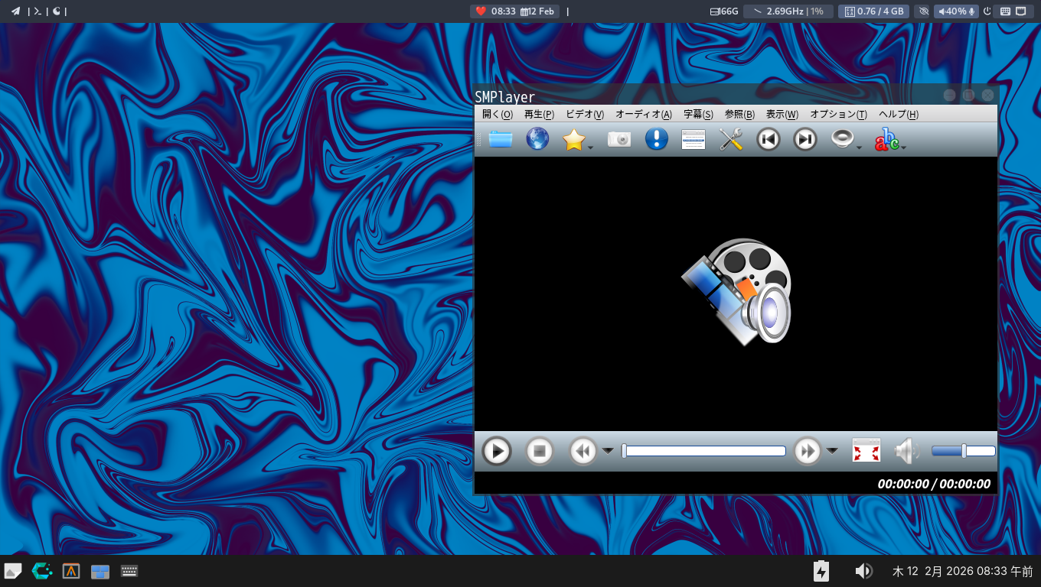Skip to the next track in the toolbar

pyautogui.click(x=804, y=139)
